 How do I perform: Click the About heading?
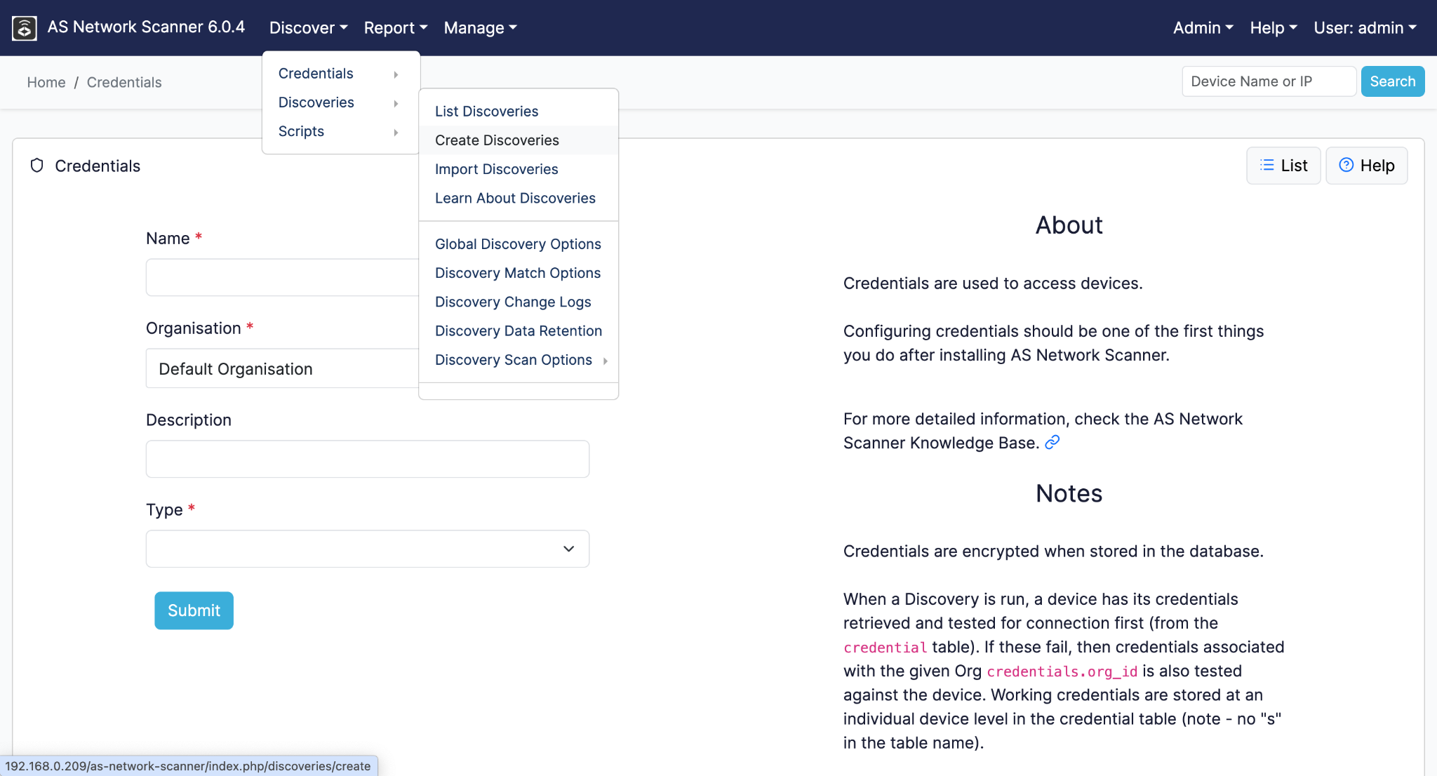click(1069, 225)
